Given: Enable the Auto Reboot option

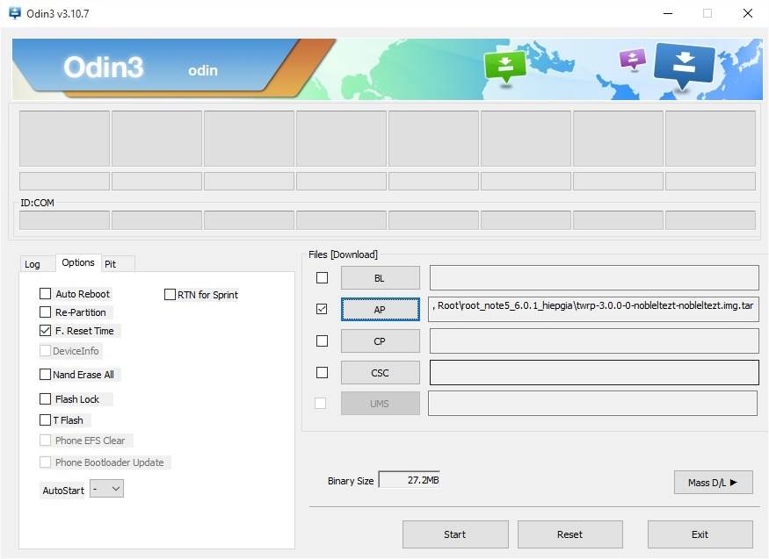Looking at the screenshot, I should click(46, 294).
